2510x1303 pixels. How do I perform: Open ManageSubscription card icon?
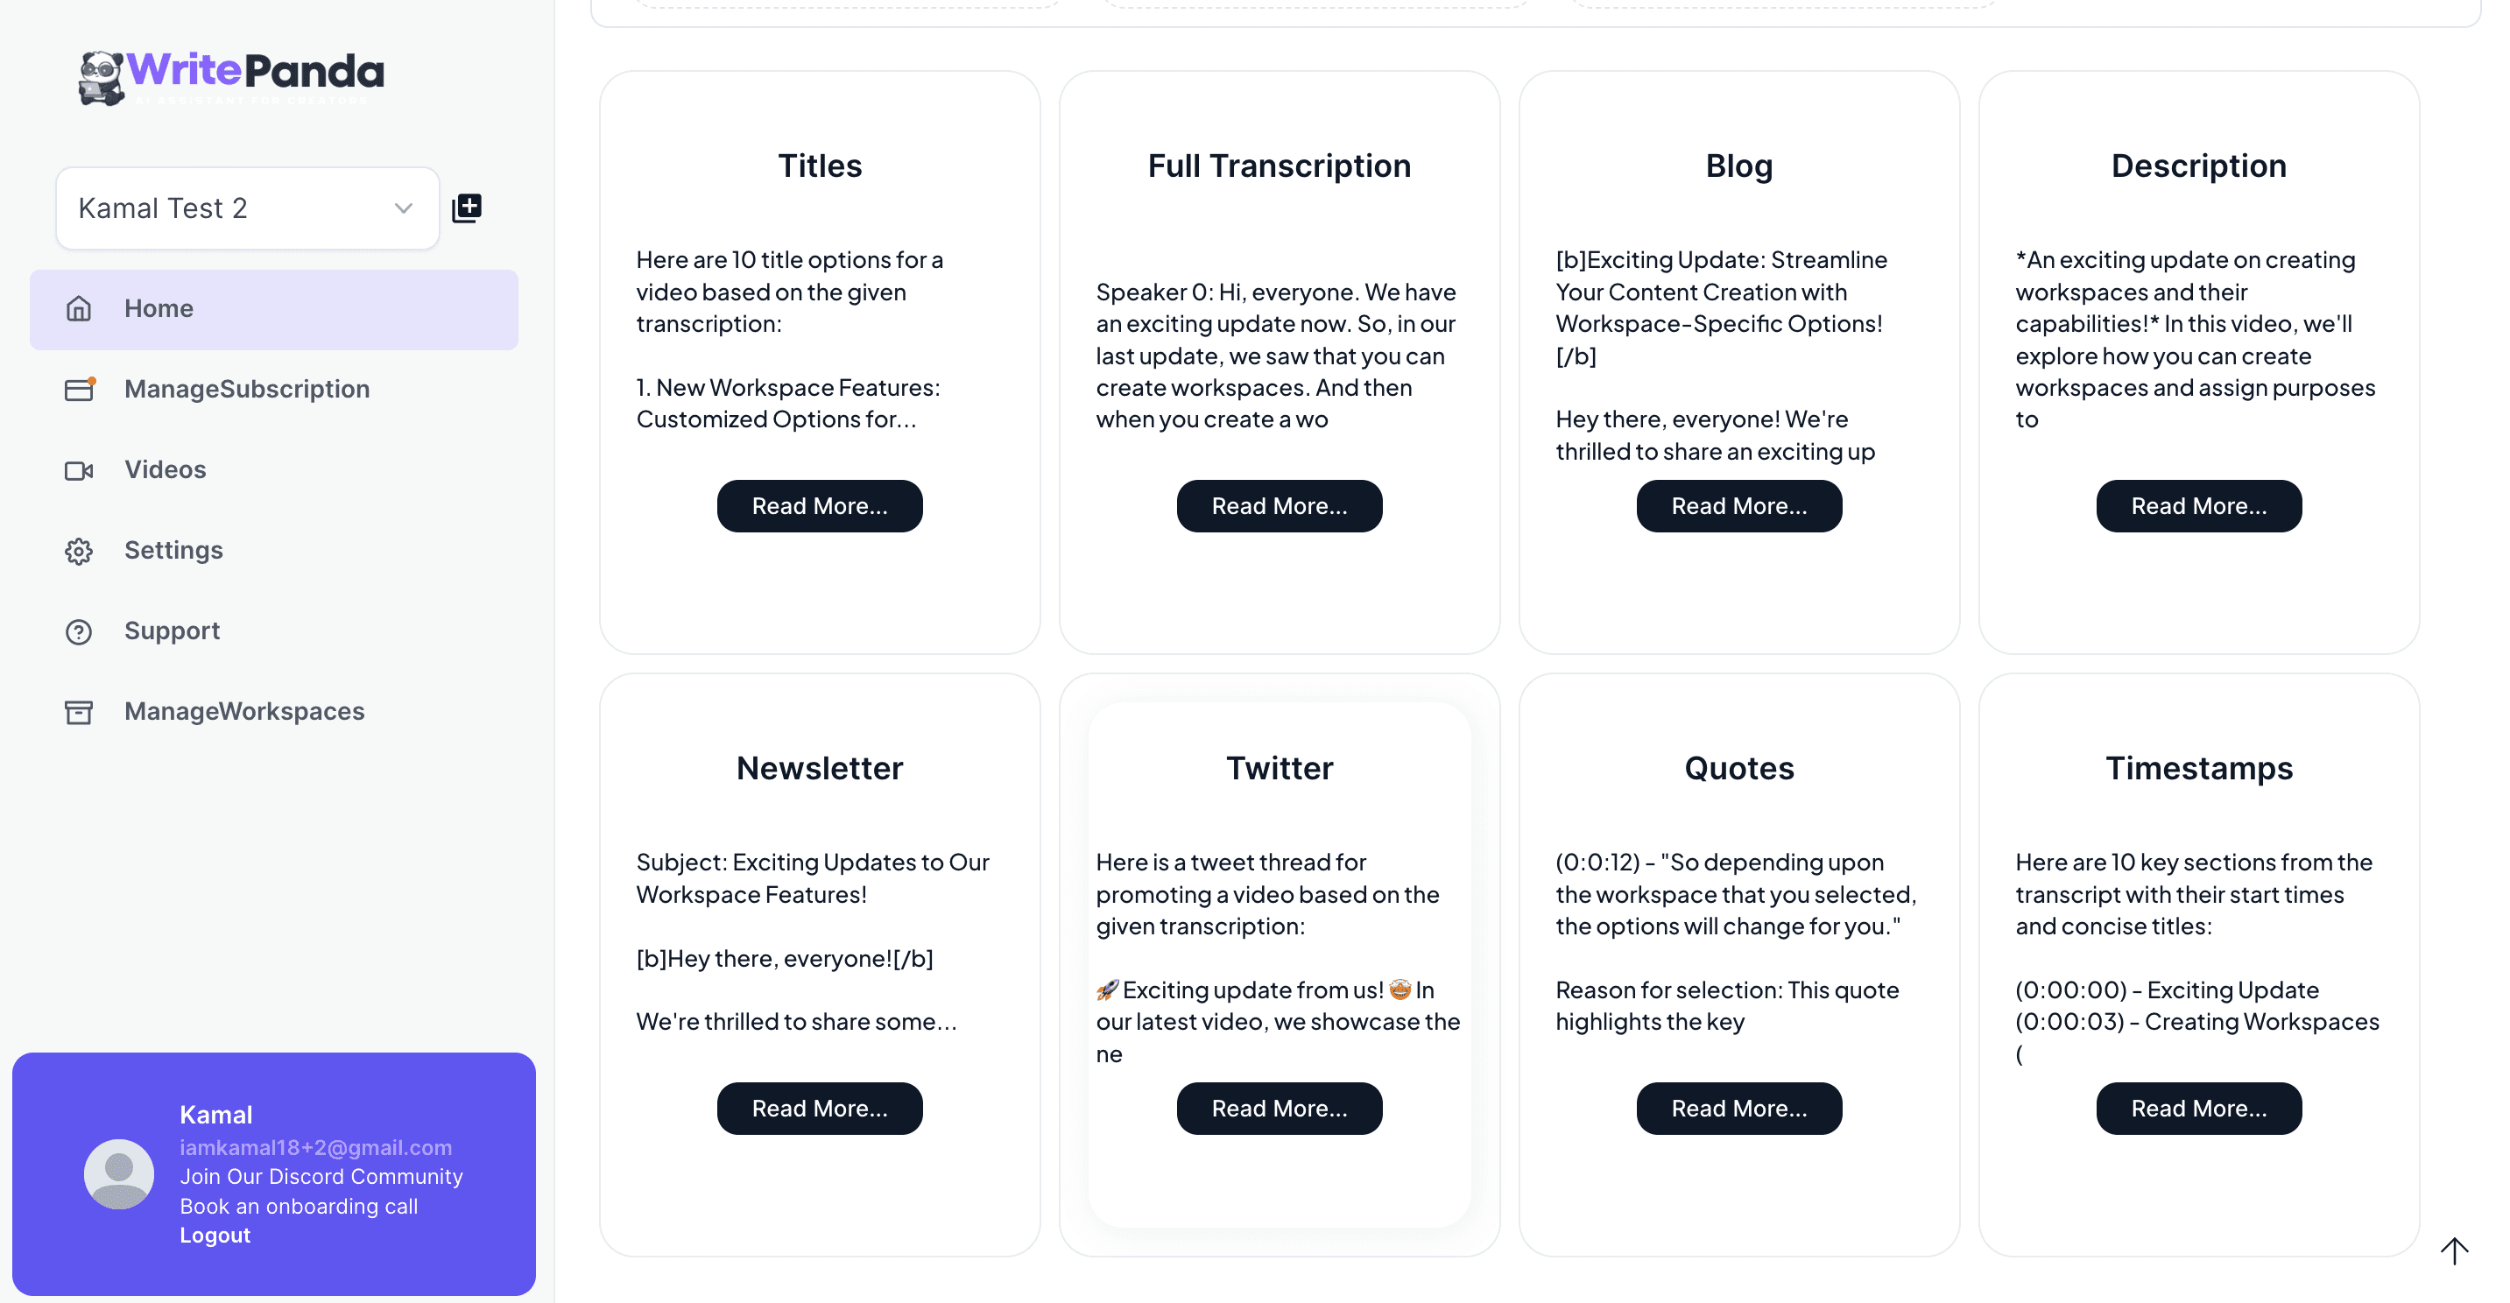point(79,389)
